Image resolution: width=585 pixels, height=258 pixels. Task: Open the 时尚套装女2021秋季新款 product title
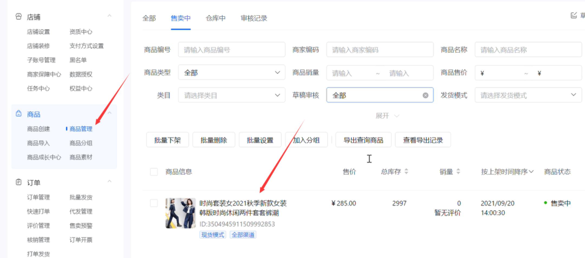click(243, 208)
